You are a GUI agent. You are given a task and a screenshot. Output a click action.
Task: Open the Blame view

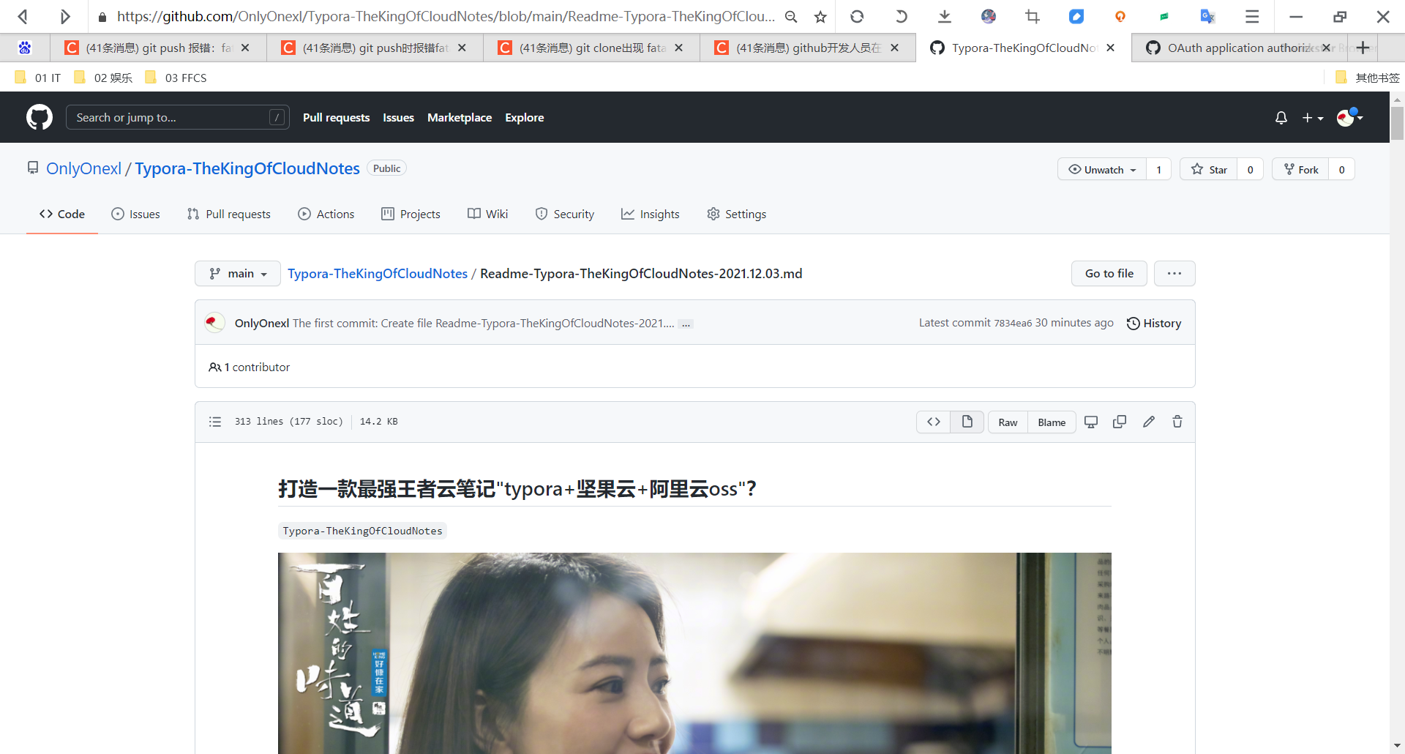pos(1052,422)
